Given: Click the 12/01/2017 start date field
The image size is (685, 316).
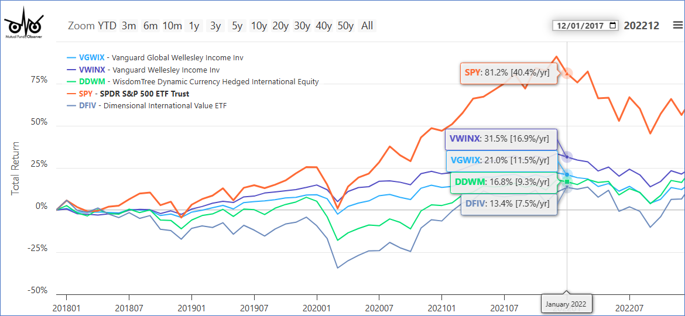Looking at the screenshot, I should tap(580, 26).
